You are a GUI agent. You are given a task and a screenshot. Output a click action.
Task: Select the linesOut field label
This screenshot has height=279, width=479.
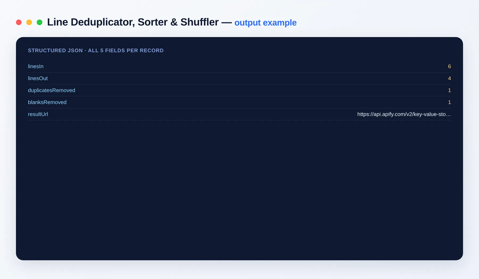point(38,78)
